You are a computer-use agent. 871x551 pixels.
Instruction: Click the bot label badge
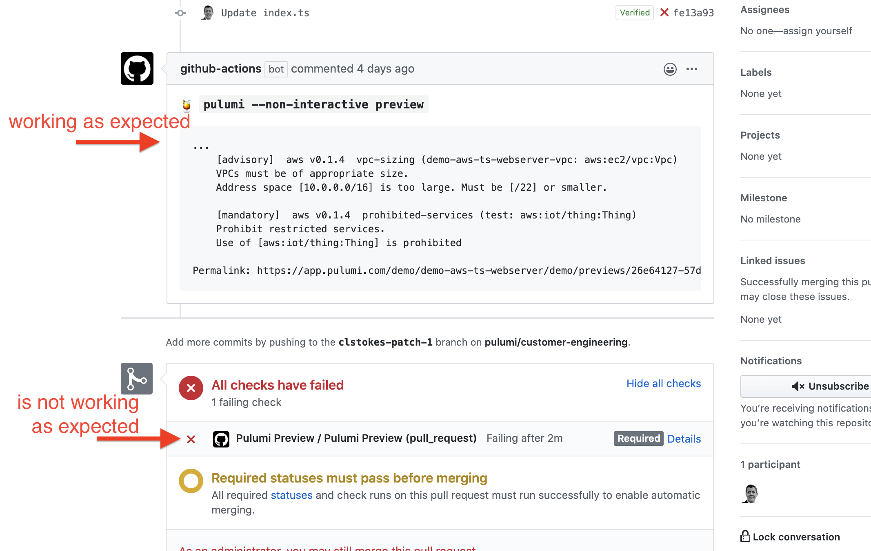pyautogui.click(x=276, y=69)
